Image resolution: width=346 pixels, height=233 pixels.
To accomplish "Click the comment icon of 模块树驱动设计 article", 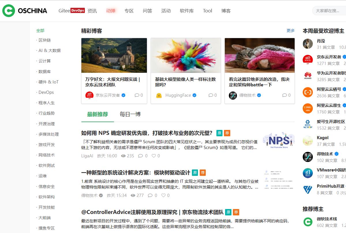I will tap(150, 195).
